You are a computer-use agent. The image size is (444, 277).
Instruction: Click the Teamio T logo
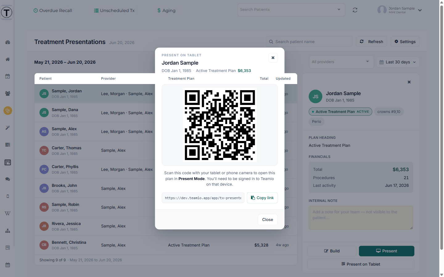point(6,12)
